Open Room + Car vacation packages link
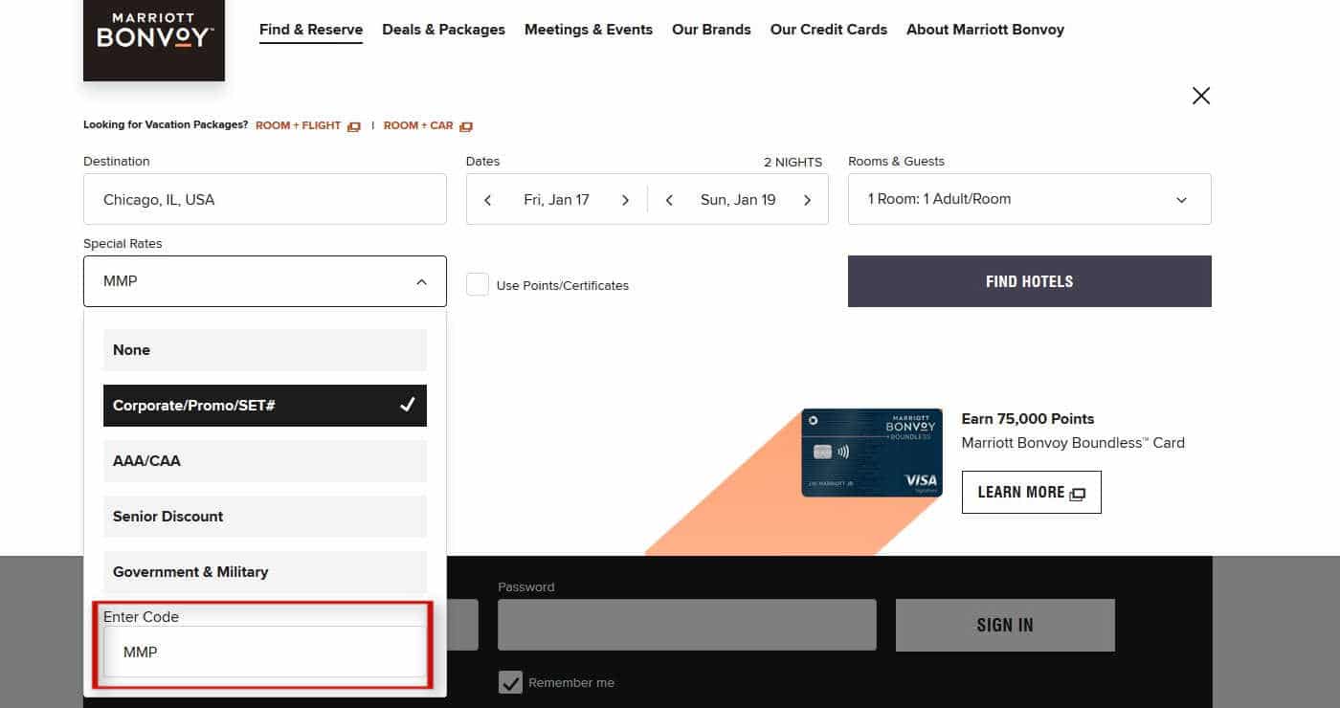Viewport: 1340px width, 708px height. (x=427, y=125)
